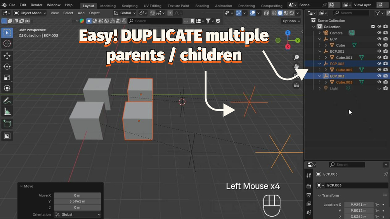This screenshot has width=390, height=219.
Task: Toggle proportional editing
Action: pos(170,13)
